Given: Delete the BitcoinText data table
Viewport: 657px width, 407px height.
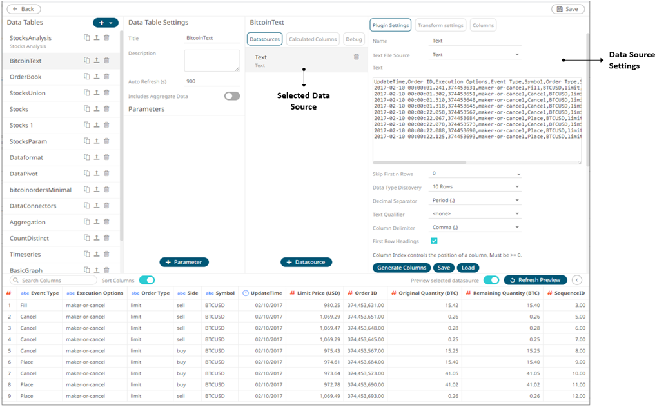Looking at the screenshot, I should (x=106, y=61).
